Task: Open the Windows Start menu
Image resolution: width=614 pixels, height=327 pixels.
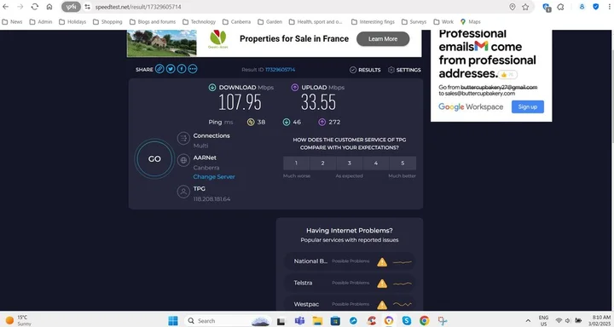Action: pos(172,321)
